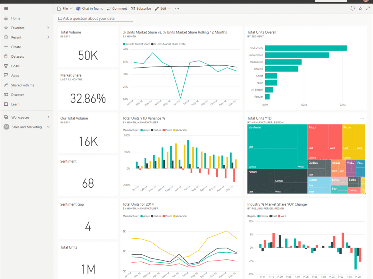This screenshot has width=373, height=279.
Task: Go to Apps in the sidebar
Action: 15,76
